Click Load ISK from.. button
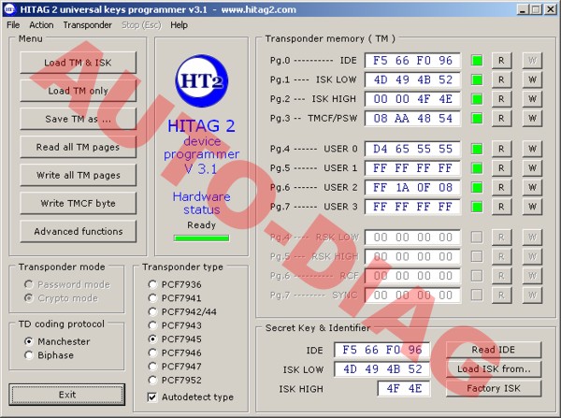561x418 pixels. (494, 369)
